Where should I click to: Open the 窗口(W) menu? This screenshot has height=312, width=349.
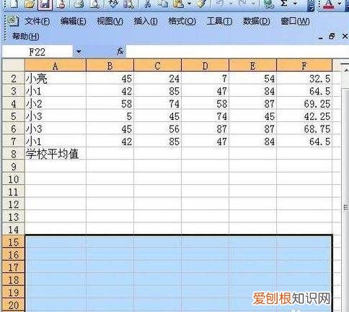(295, 22)
